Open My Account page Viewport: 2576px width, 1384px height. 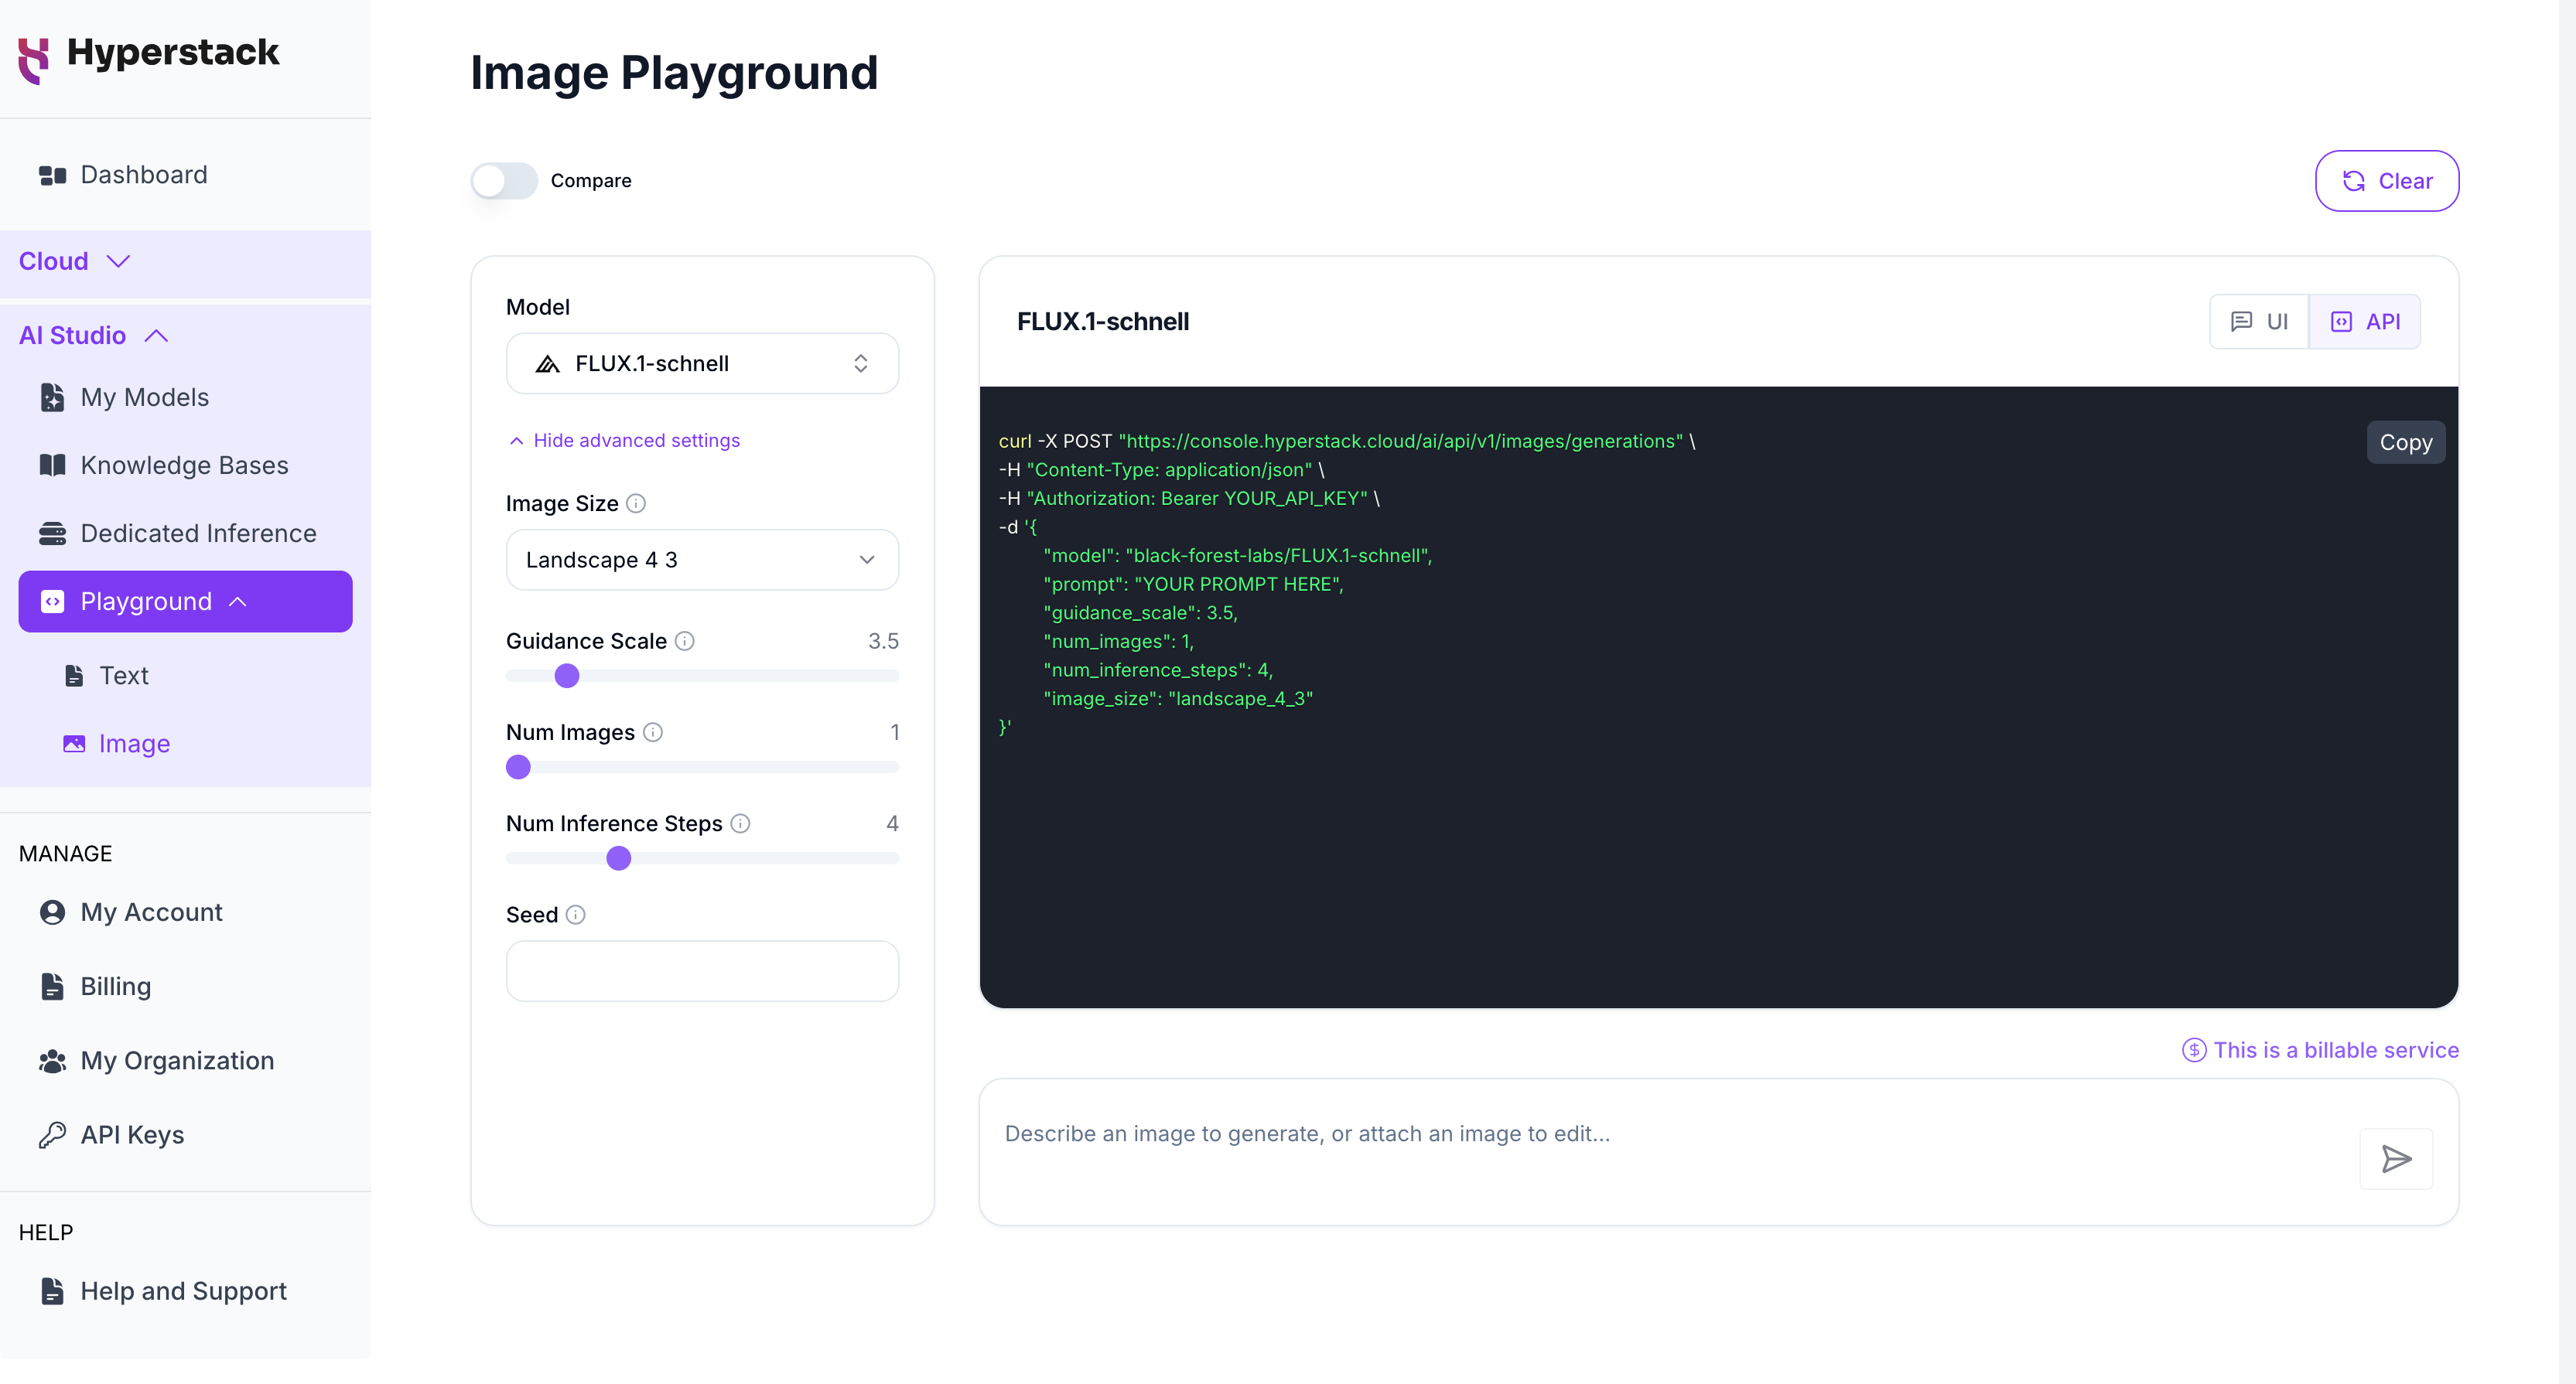point(185,912)
